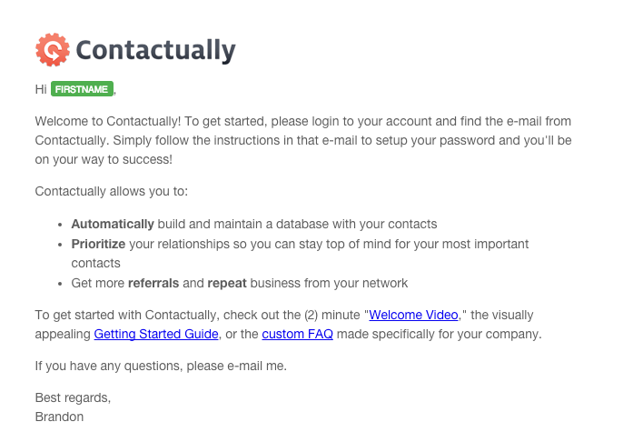Select the green FIRSTNAME merge tag
The width and height of the screenshot is (623, 432).
(x=82, y=89)
